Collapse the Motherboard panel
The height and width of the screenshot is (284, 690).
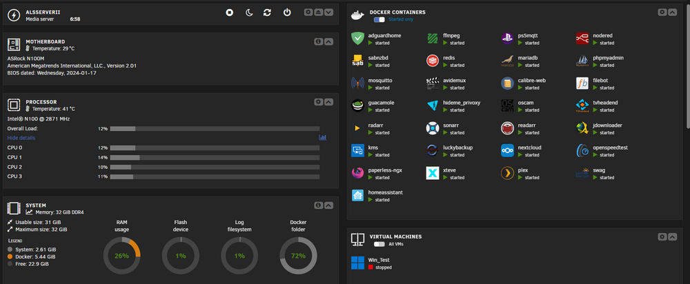(x=328, y=42)
